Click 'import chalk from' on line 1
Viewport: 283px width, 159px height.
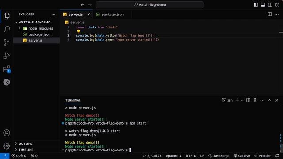[x=90, y=27]
